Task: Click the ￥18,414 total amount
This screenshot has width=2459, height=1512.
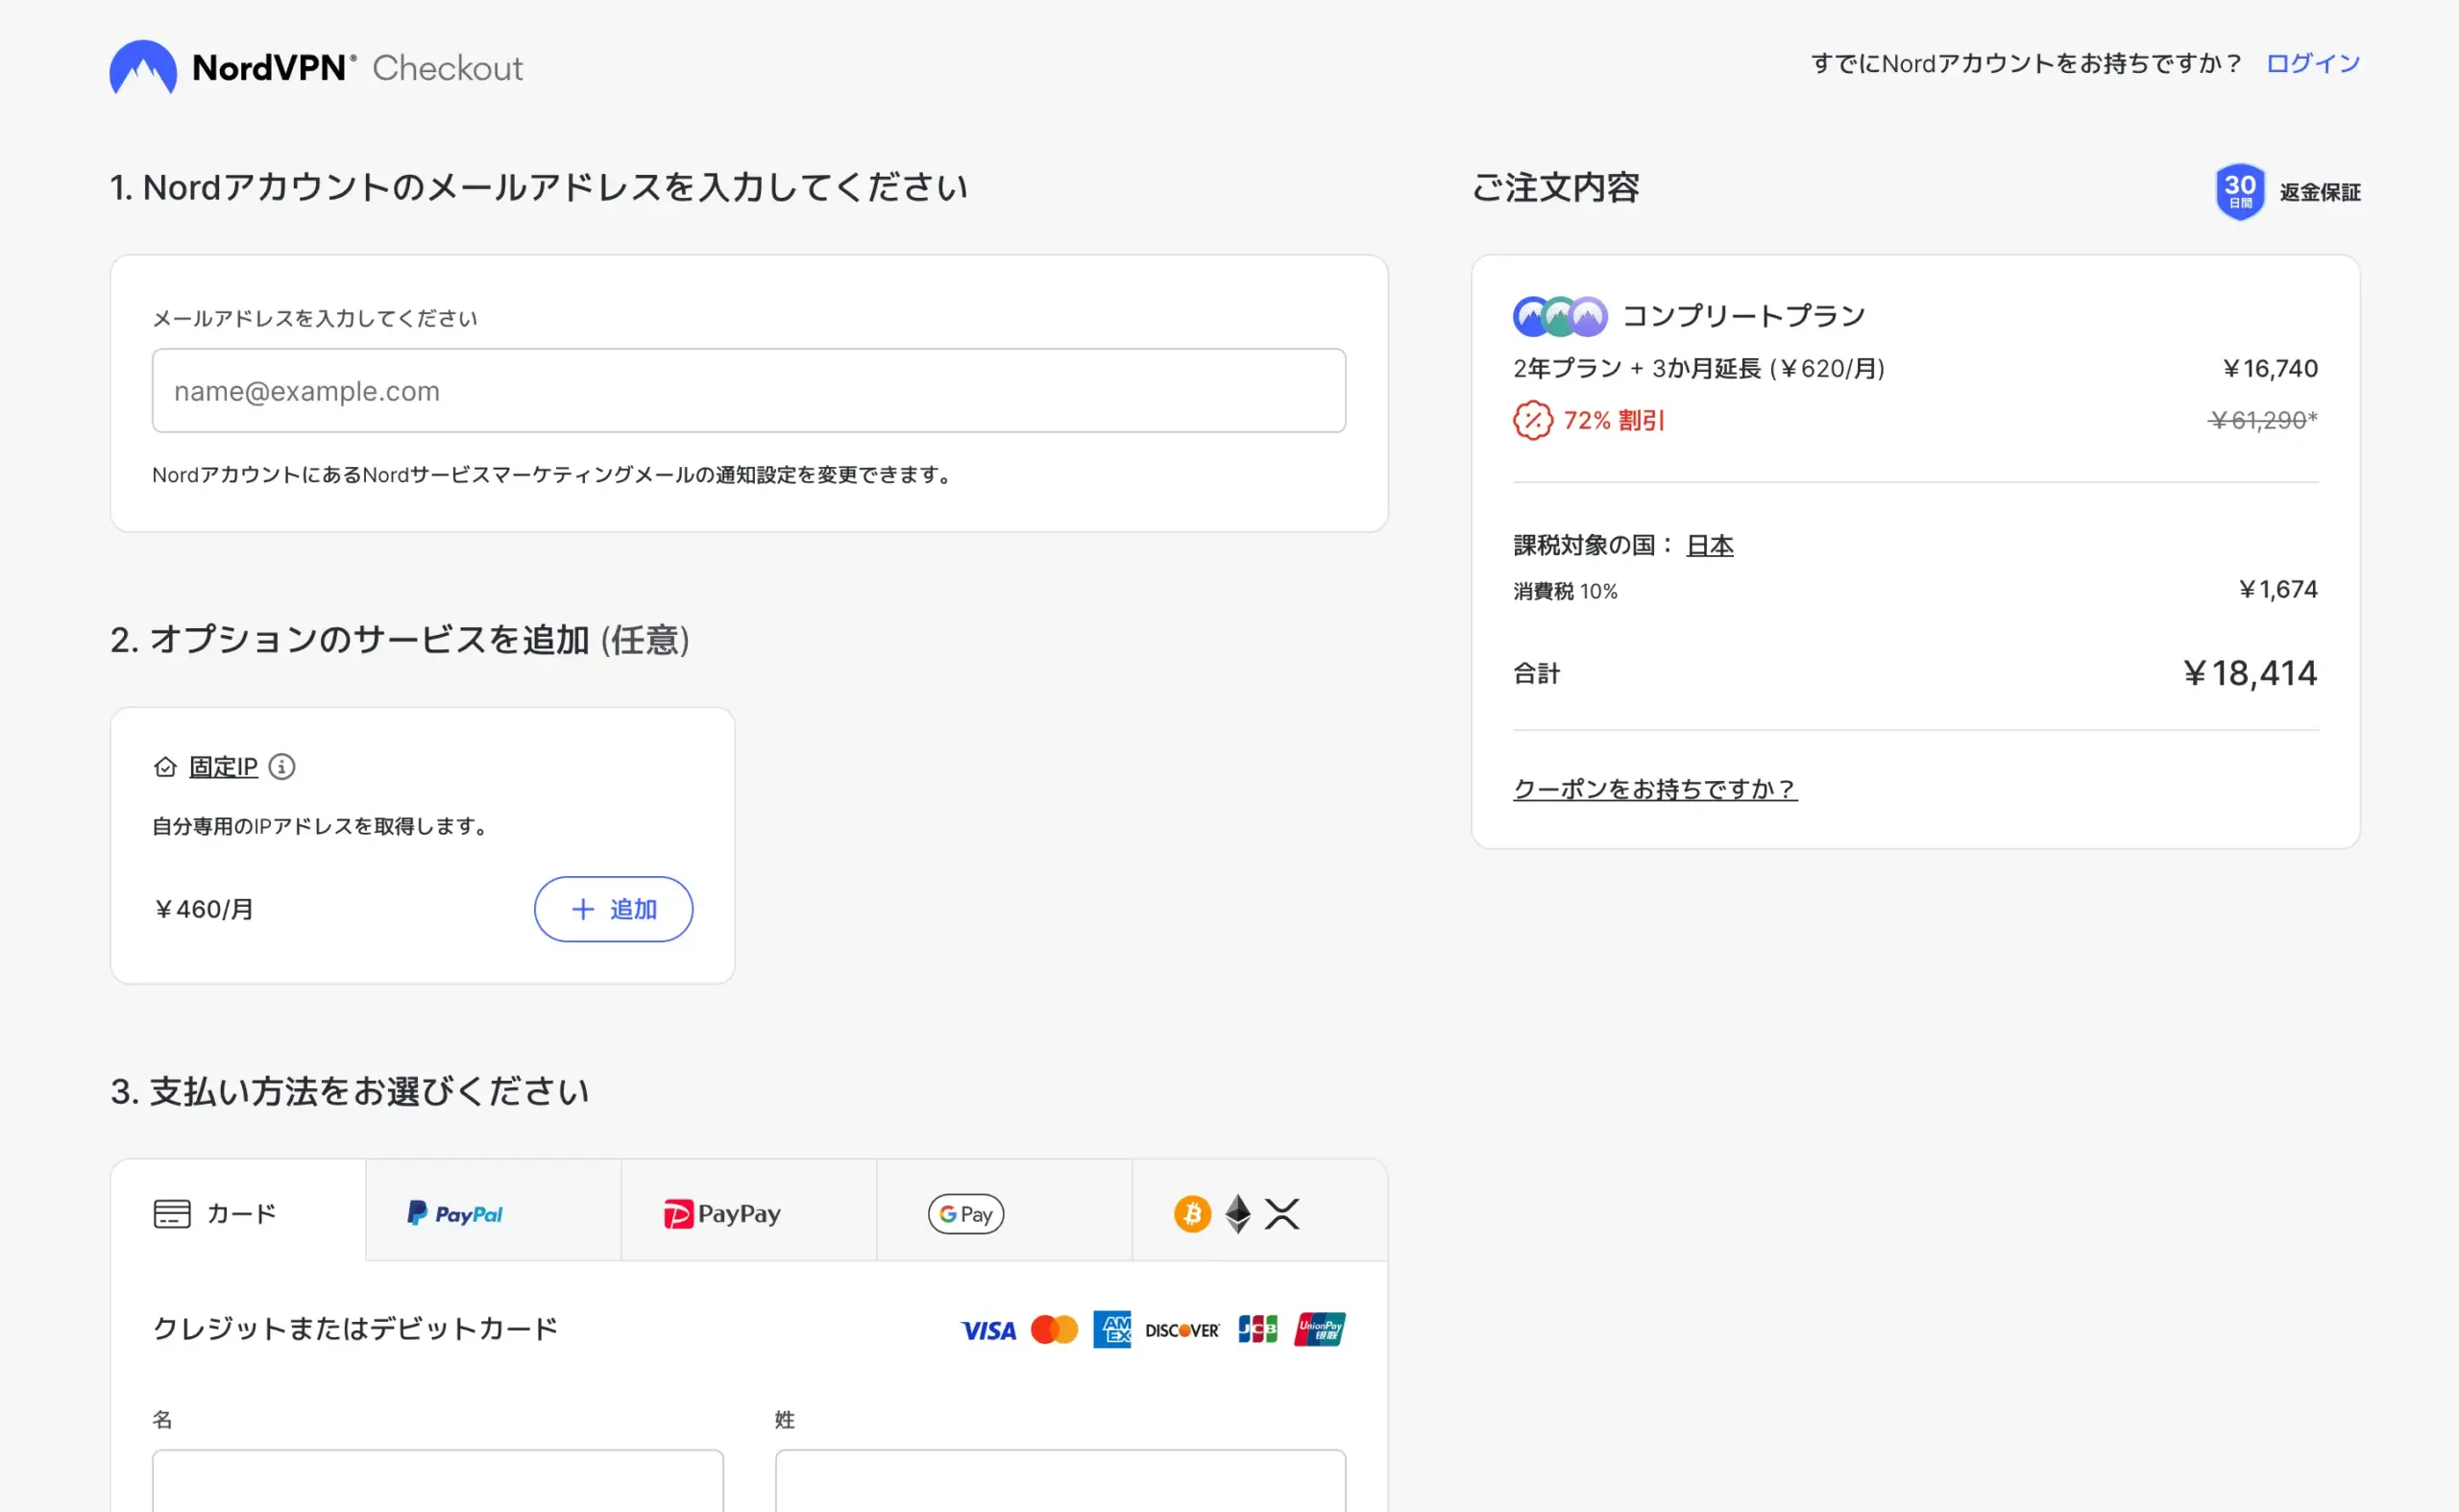Action: [2249, 673]
